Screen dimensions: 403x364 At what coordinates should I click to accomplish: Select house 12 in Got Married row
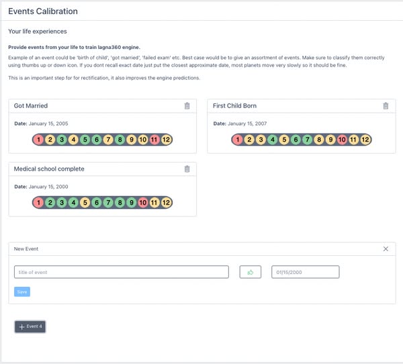point(167,140)
